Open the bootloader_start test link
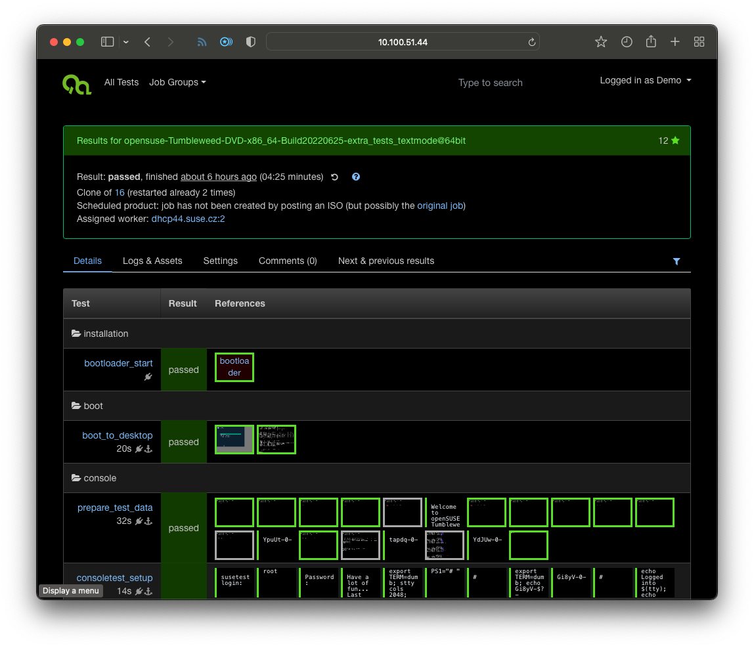Image resolution: width=754 pixels, height=648 pixels. (118, 363)
